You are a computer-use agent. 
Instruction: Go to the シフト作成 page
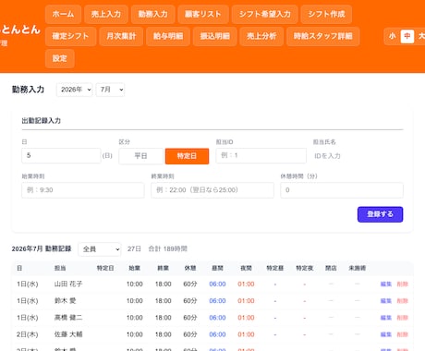(x=326, y=14)
